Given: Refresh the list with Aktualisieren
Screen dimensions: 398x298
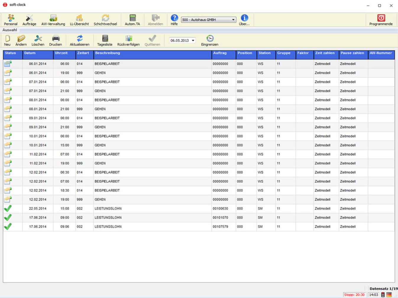Looking at the screenshot, I should (x=80, y=38).
